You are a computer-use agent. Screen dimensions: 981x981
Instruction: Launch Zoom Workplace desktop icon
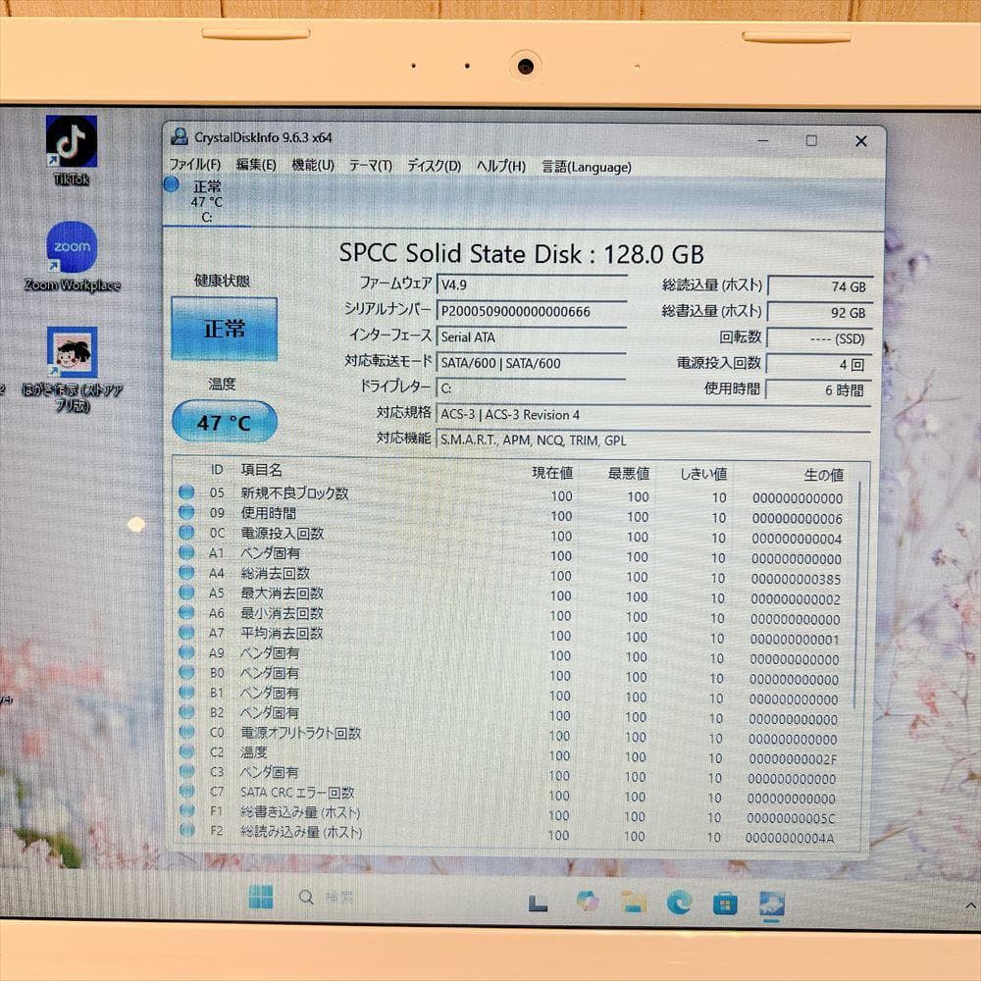[x=72, y=248]
